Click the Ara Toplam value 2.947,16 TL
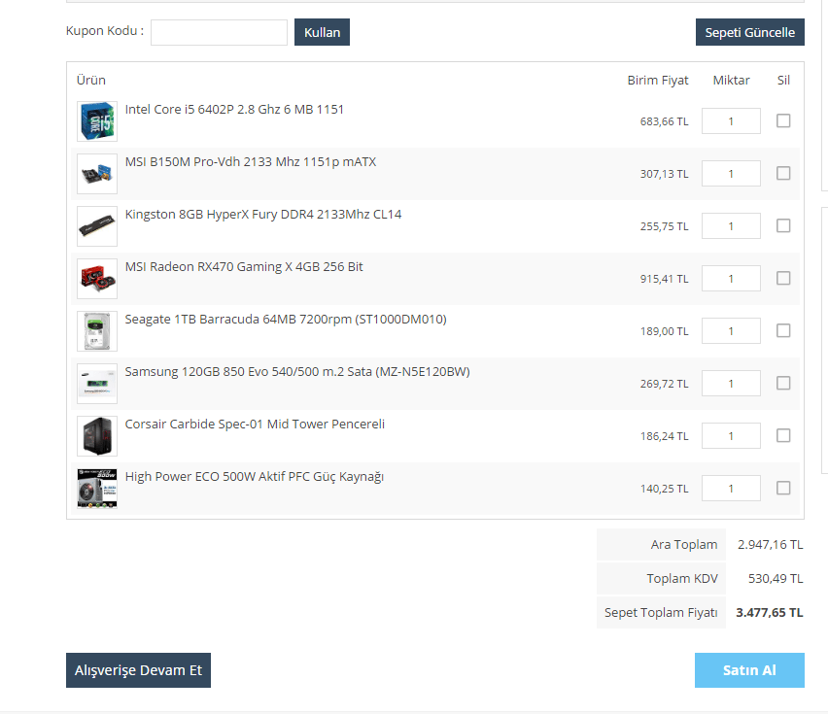This screenshot has height=714, width=828. tap(771, 545)
